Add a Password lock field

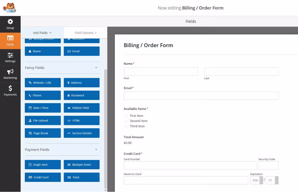tap(81, 95)
